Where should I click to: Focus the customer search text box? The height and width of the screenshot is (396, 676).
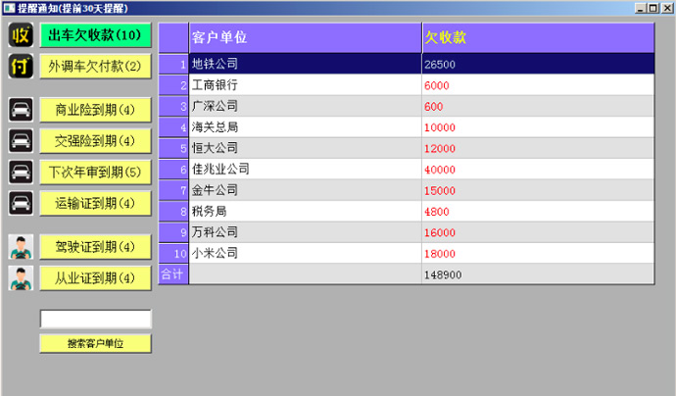95,319
